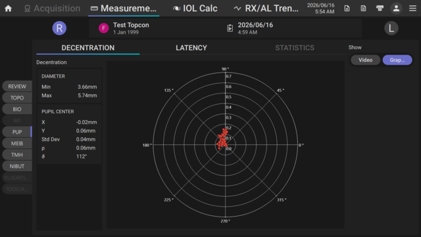Switch to the LATENCY tab
Viewport: 421px width, 237px height.
coord(191,48)
